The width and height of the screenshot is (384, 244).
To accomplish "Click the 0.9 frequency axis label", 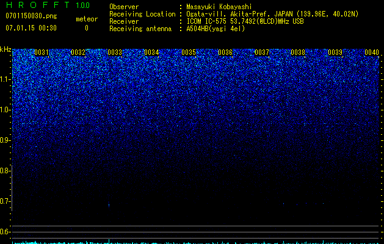I will click(5, 140).
